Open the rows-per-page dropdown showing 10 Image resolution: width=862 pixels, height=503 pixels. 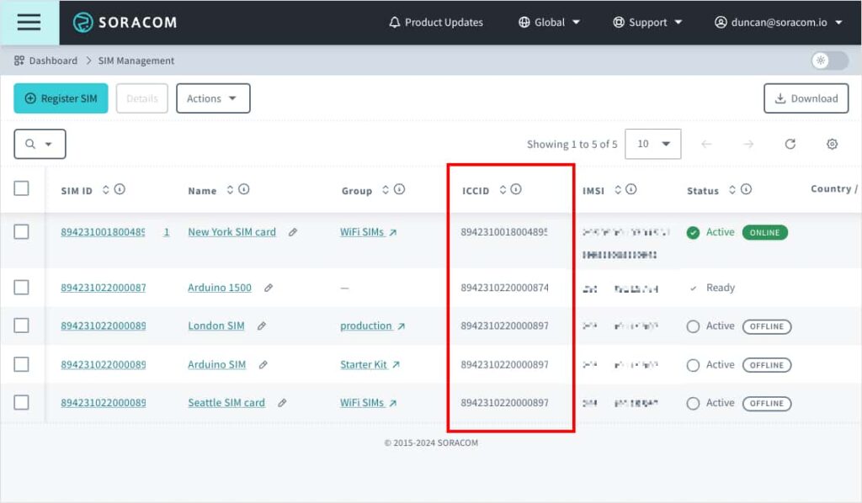click(x=653, y=144)
